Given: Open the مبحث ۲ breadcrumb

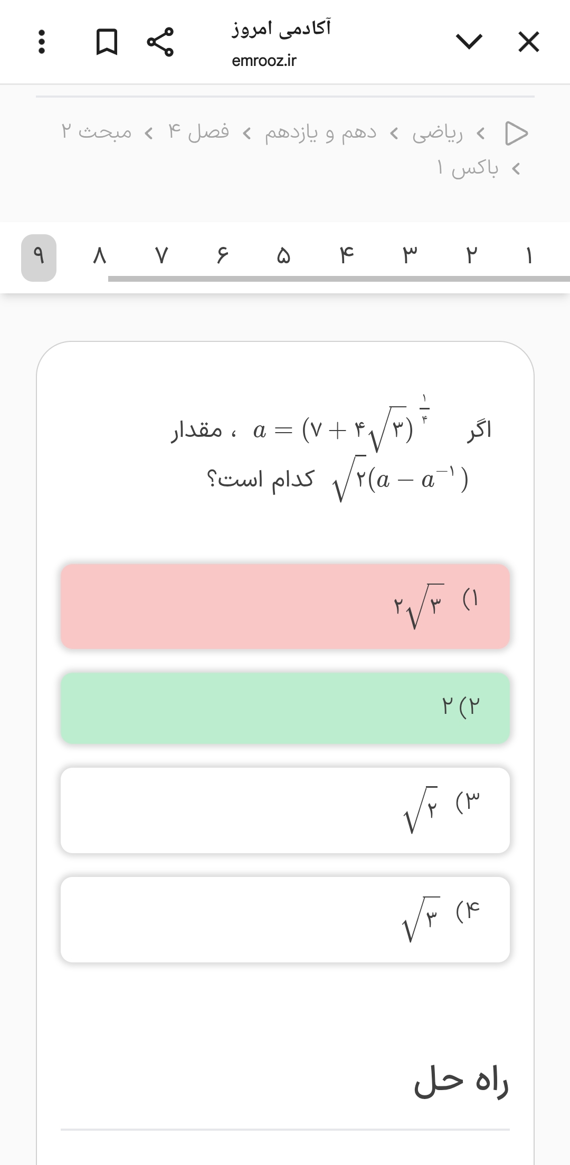Looking at the screenshot, I should 97,132.
